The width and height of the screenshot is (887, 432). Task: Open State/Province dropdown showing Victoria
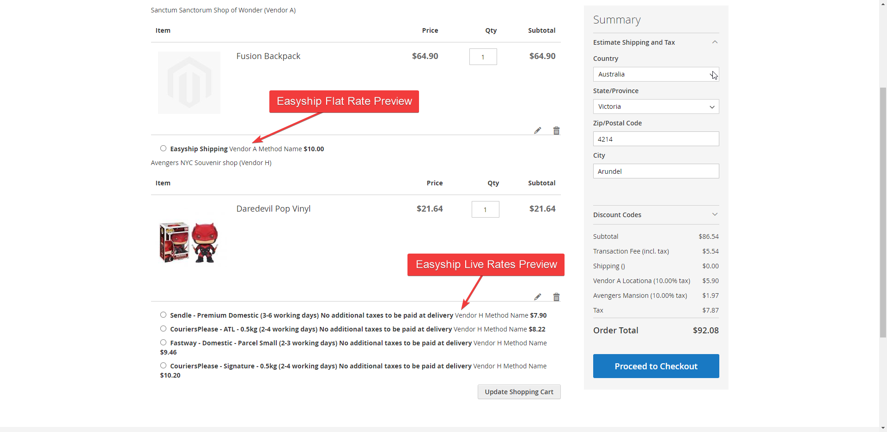(x=656, y=107)
